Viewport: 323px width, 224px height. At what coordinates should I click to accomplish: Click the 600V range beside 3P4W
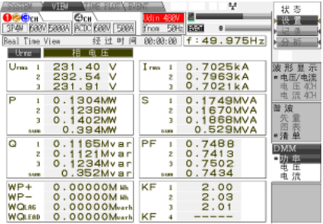click(38, 28)
